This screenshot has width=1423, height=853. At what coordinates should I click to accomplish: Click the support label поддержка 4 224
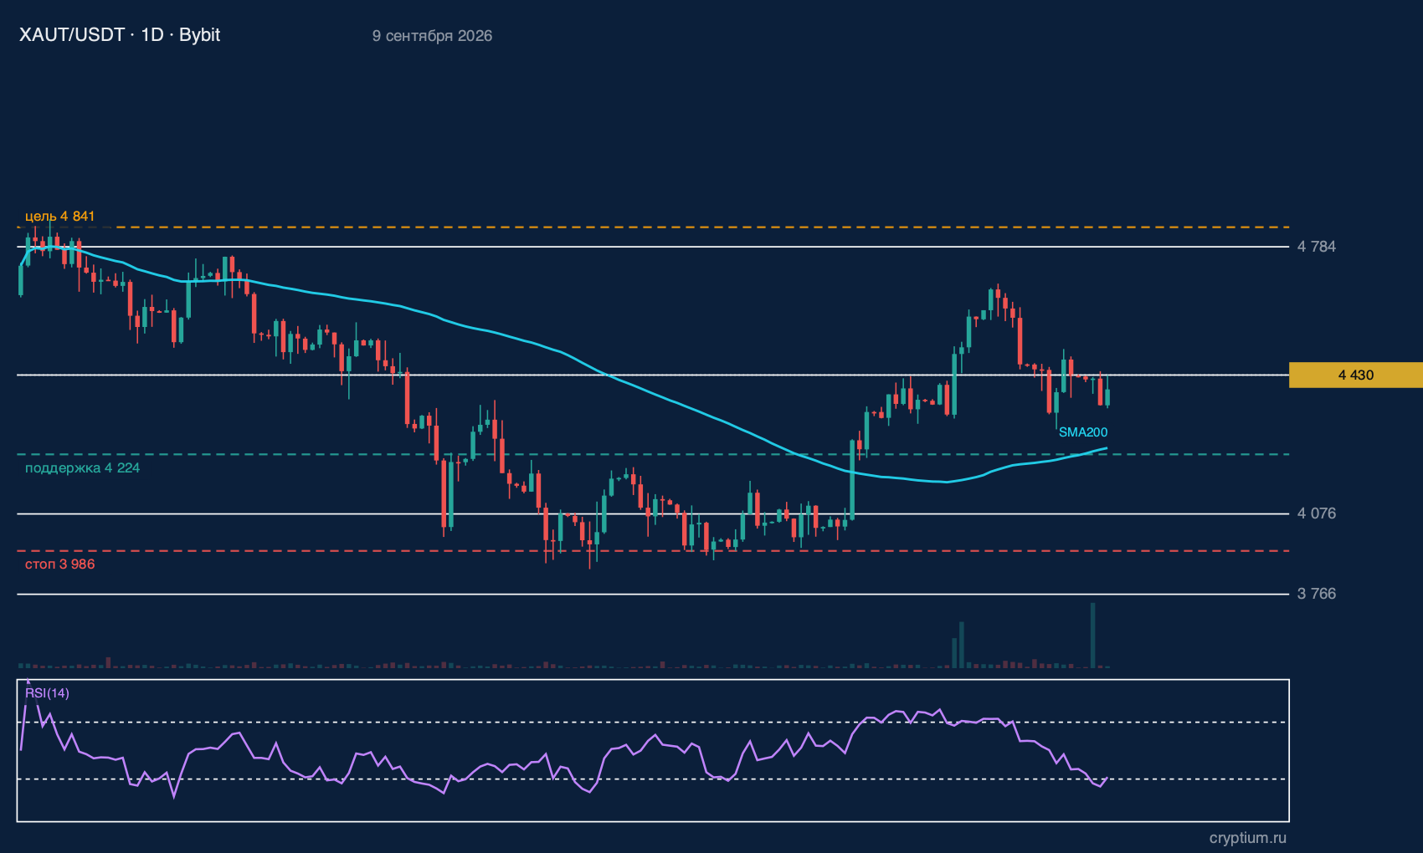tap(83, 468)
